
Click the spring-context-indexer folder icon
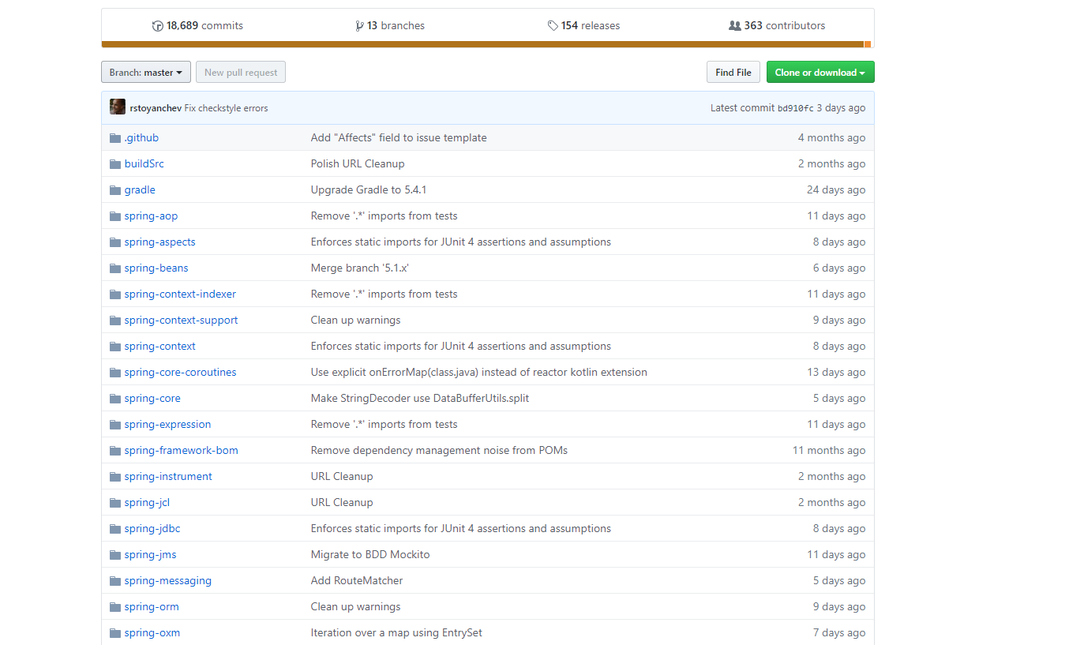pos(115,294)
